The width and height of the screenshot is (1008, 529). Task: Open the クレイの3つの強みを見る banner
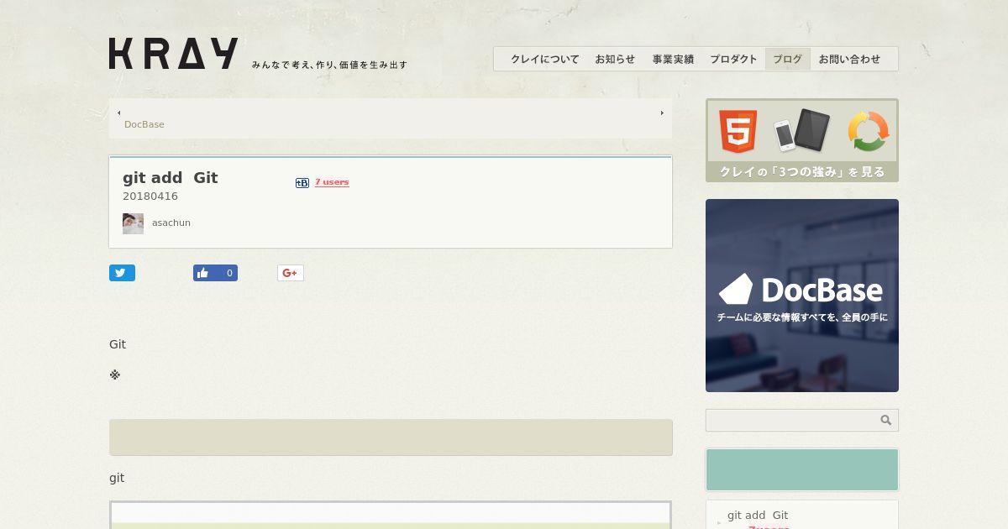point(802,140)
